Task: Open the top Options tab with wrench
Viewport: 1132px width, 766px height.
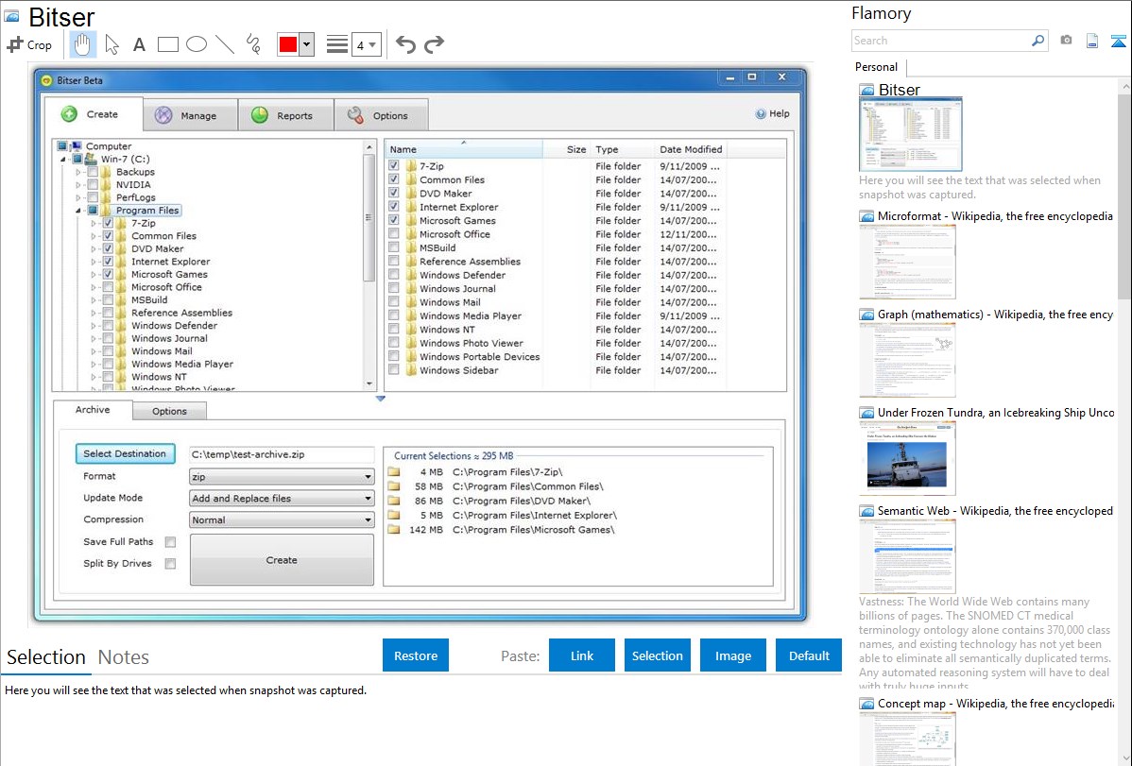Action: pyautogui.click(x=381, y=115)
